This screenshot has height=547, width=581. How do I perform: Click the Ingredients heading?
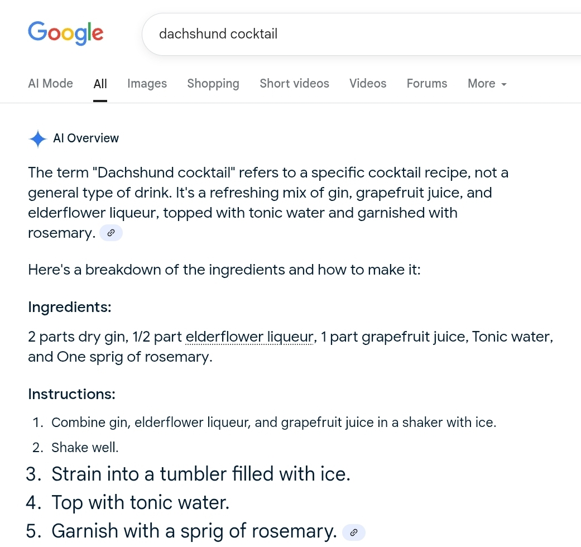[x=70, y=307]
